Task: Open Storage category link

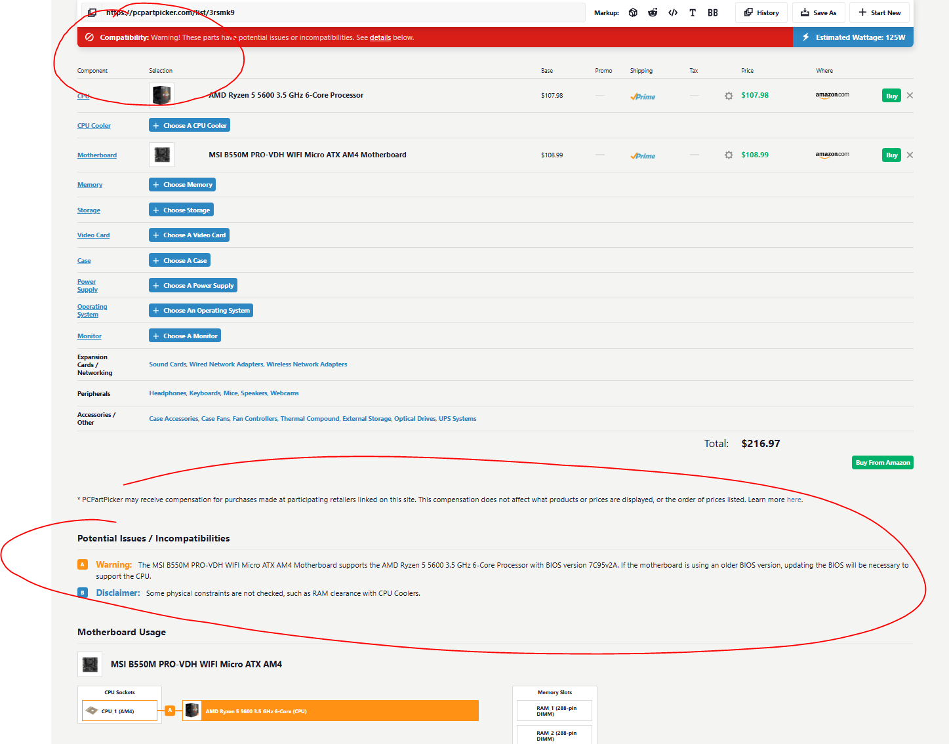Action: pos(89,210)
